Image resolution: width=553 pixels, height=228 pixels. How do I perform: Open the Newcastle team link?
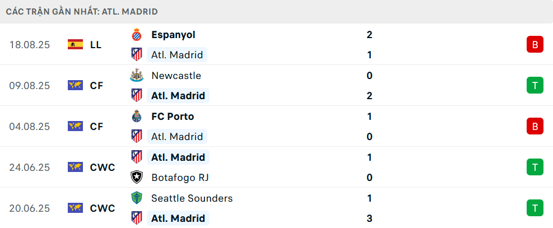[176, 76]
